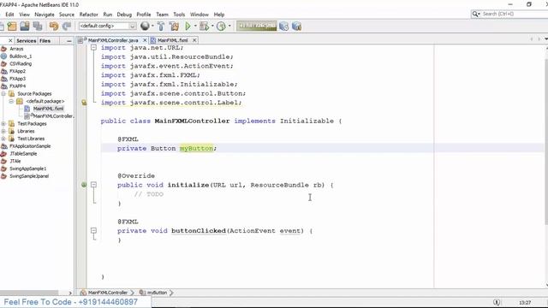Click the lightbulb hint beside Label import
Image resolution: width=548 pixels, height=308 pixels.
tap(84, 103)
